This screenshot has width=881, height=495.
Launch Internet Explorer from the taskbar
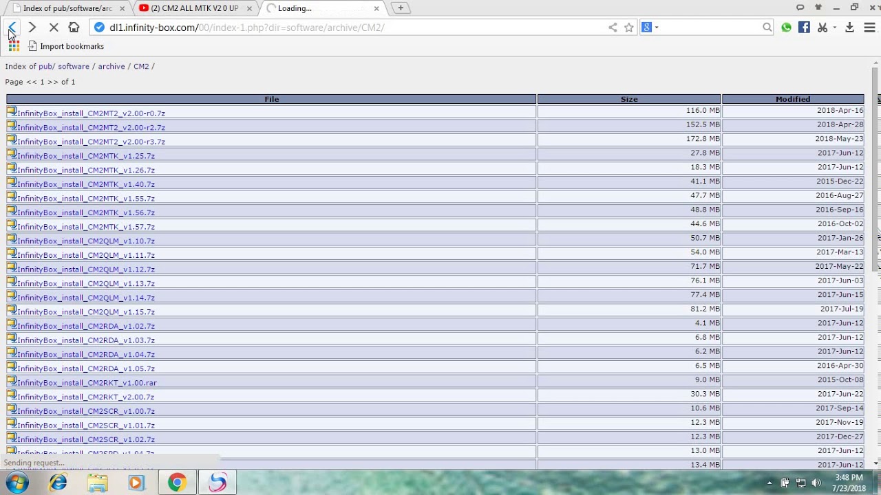[x=59, y=483]
